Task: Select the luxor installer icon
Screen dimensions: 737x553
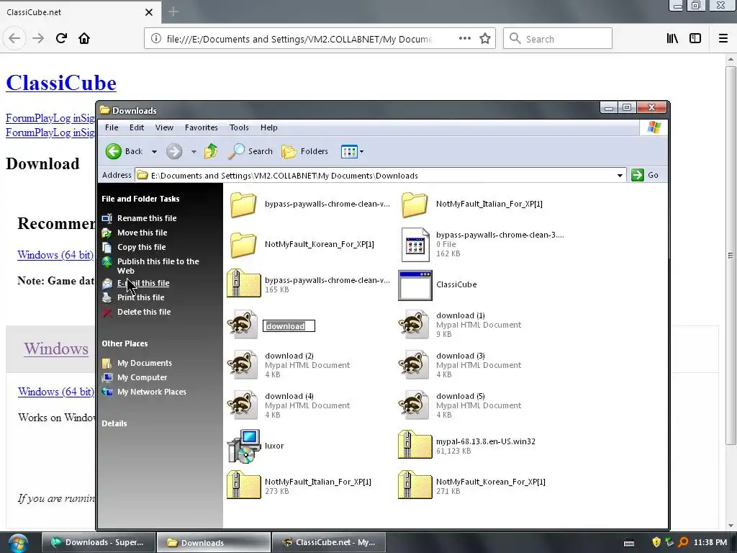Action: [x=244, y=446]
